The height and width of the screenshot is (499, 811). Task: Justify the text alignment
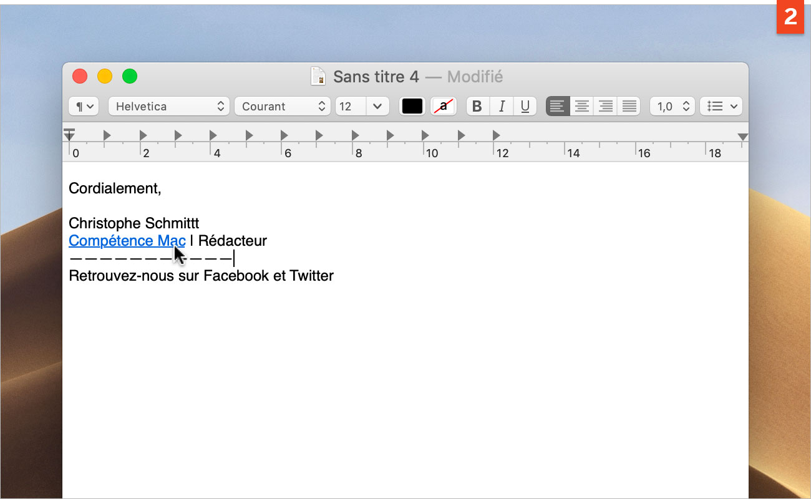(x=629, y=106)
